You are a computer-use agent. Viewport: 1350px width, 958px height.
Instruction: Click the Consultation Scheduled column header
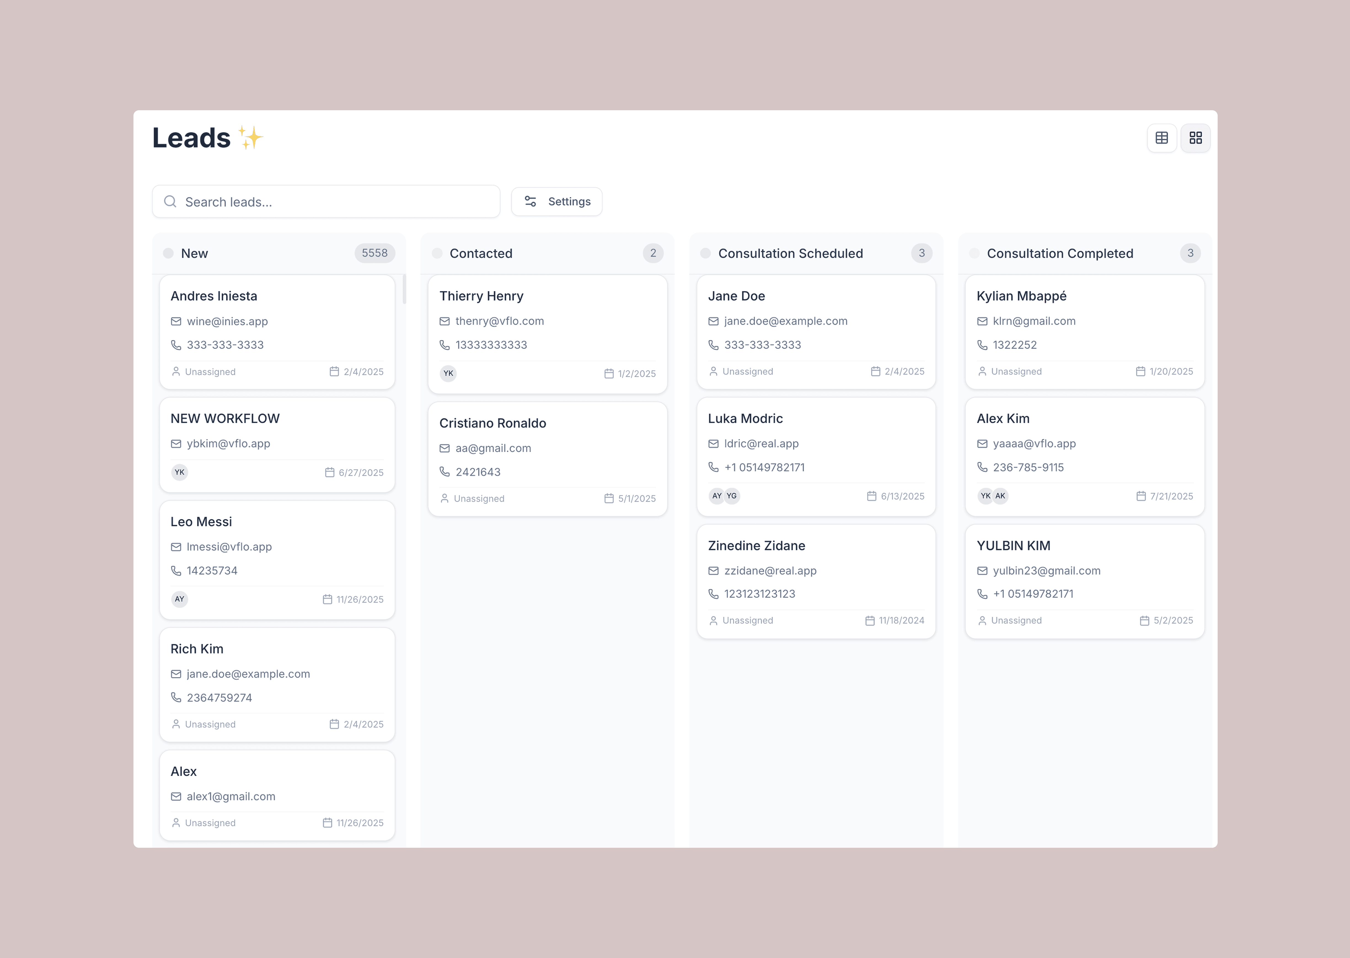(816, 253)
